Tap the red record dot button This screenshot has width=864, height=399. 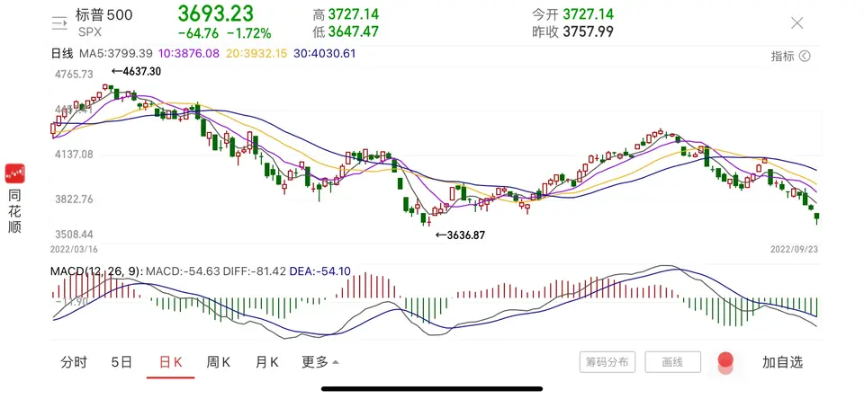(725, 361)
